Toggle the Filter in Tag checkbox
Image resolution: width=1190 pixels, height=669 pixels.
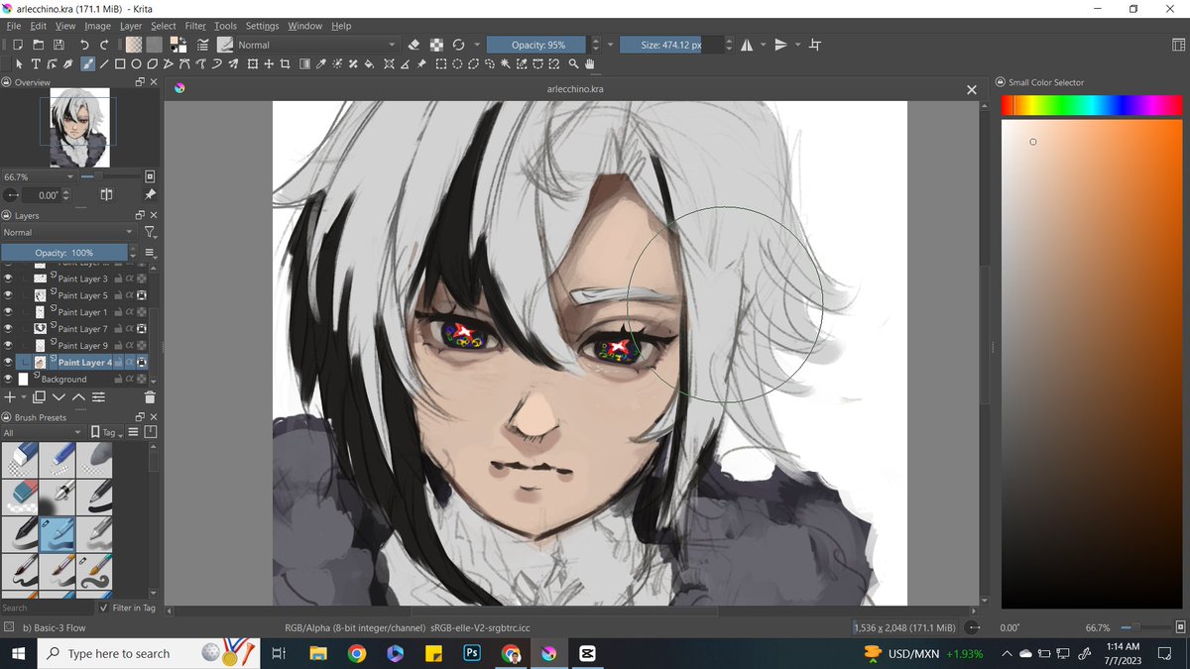104,608
